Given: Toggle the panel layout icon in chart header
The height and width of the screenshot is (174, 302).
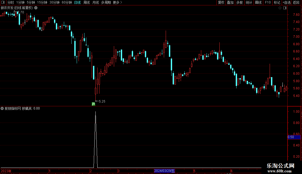Looking at the screenshot, I should coord(285,8).
